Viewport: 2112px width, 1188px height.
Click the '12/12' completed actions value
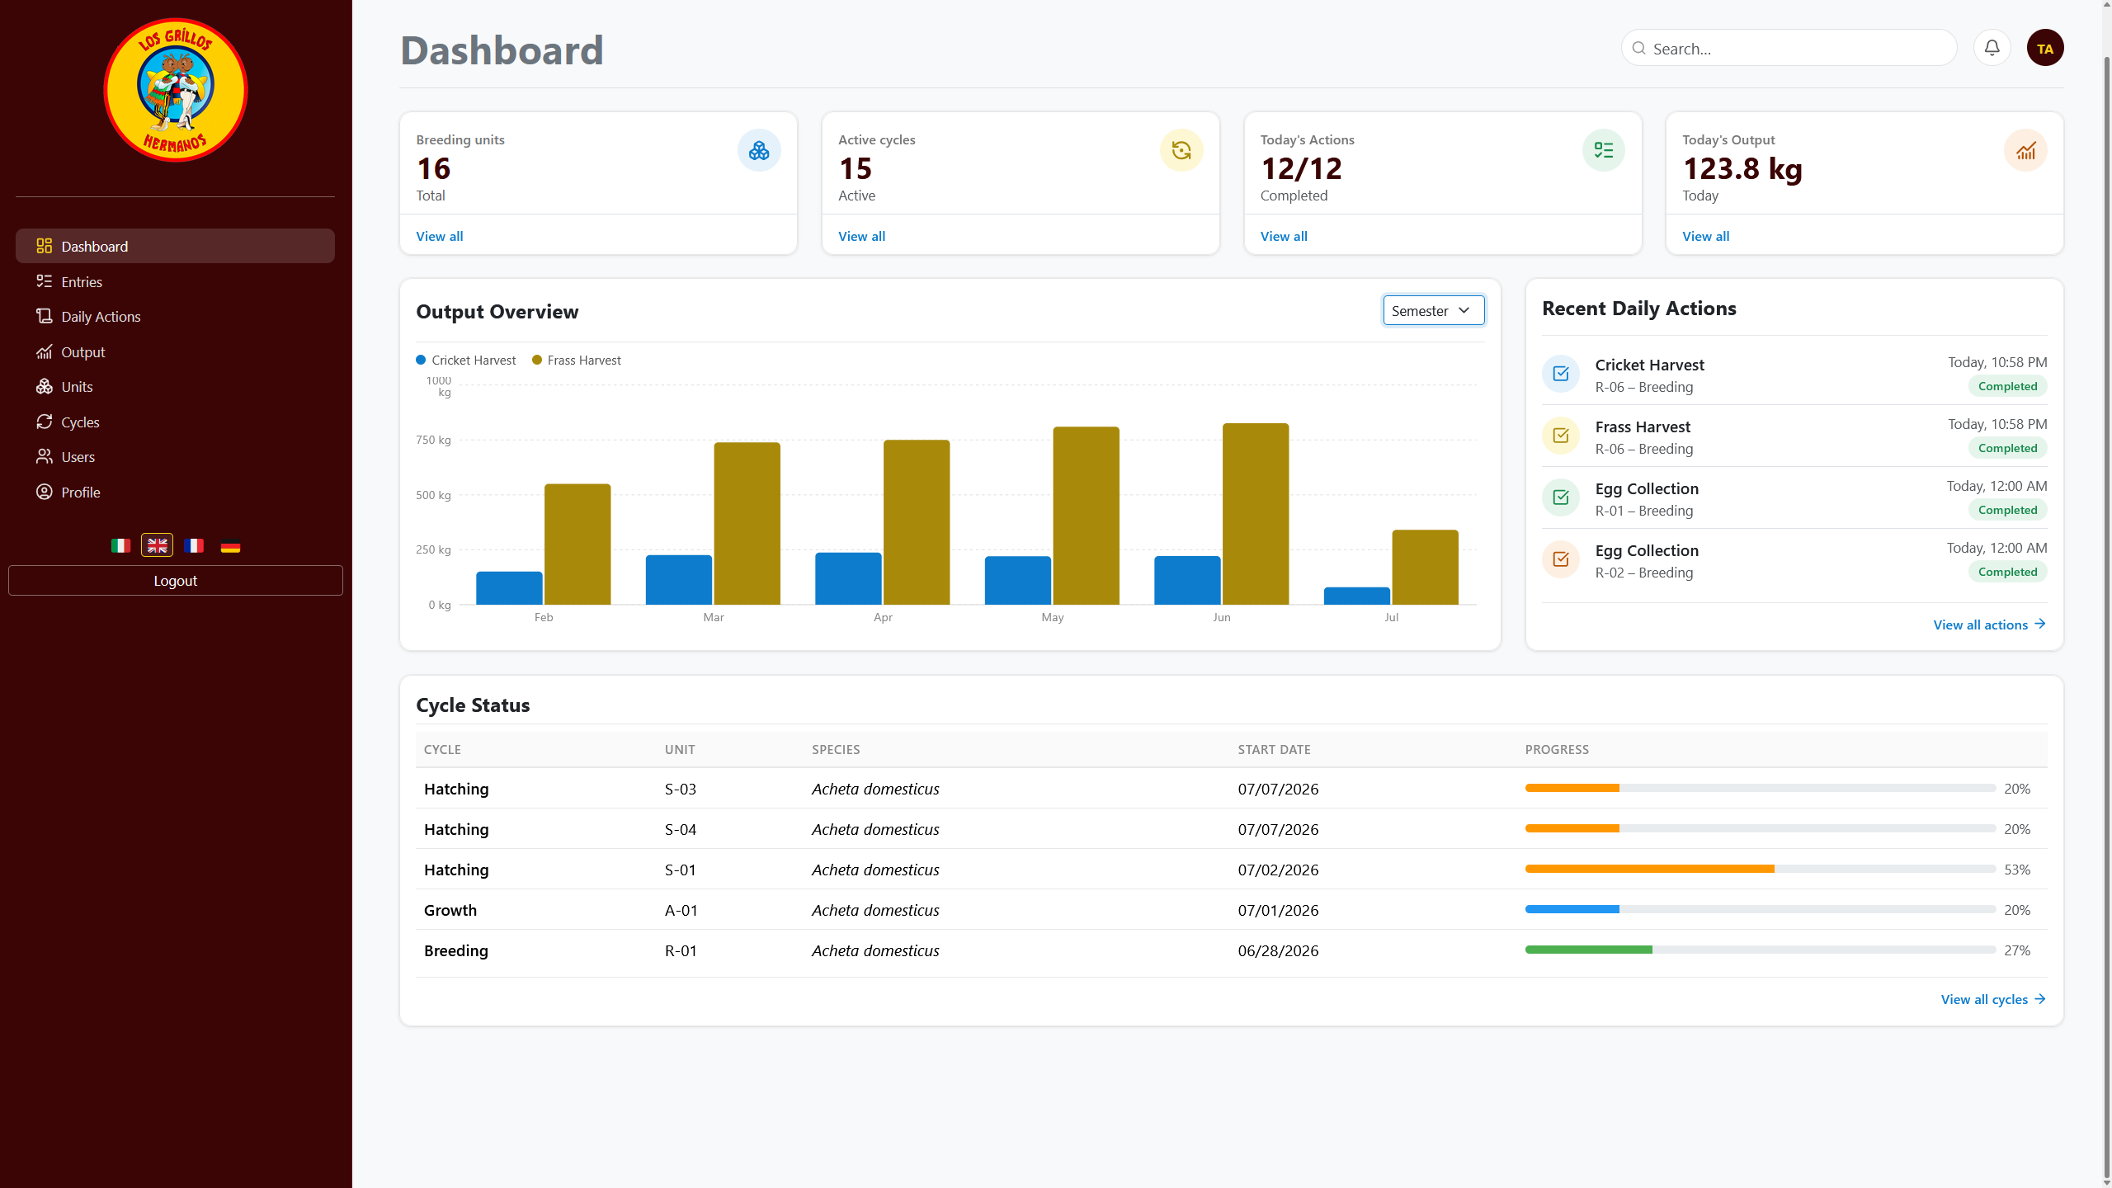pyautogui.click(x=1301, y=168)
